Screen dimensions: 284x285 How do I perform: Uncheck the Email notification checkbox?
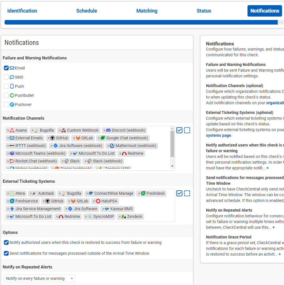coord(6,68)
